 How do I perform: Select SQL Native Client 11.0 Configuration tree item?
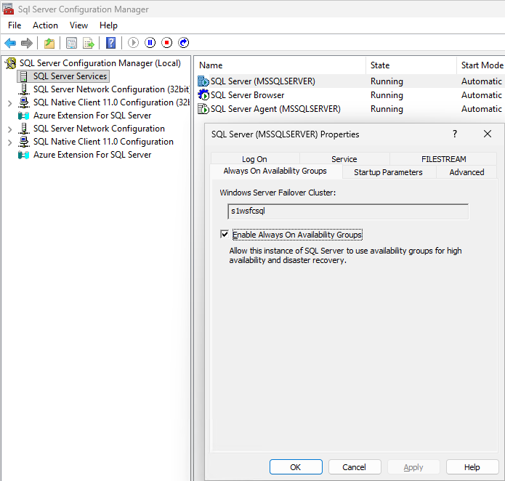pos(103,142)
